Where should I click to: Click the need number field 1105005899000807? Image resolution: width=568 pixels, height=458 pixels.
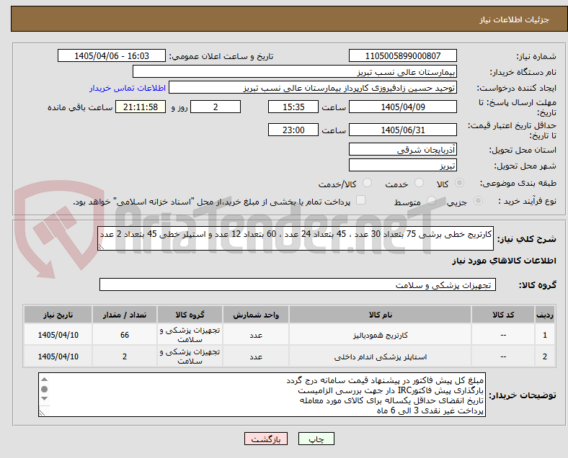(403, 55)
